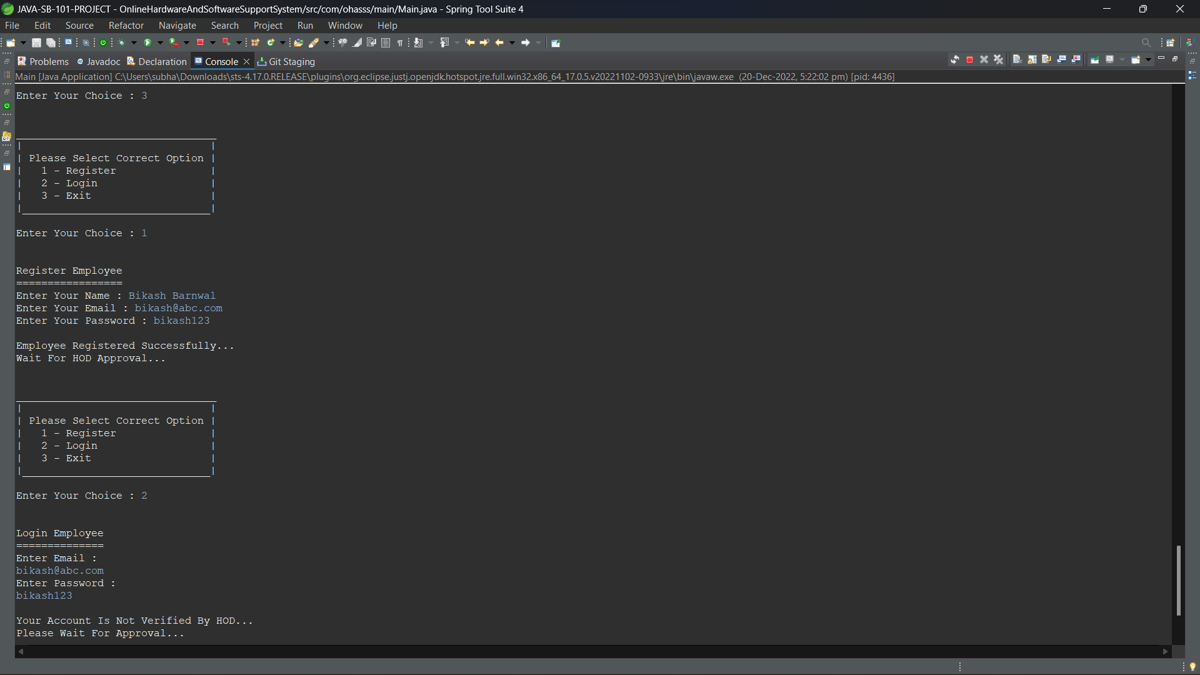Viewport: 1200px width, 675px height.
Task: Click the Debug bug icon
Action: [x=122, y=43]
